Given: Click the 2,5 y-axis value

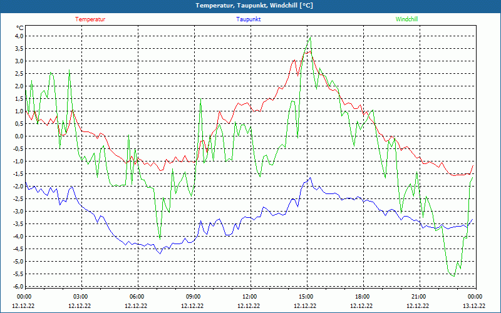Looking at the screenshot, I should pos(19,73).
